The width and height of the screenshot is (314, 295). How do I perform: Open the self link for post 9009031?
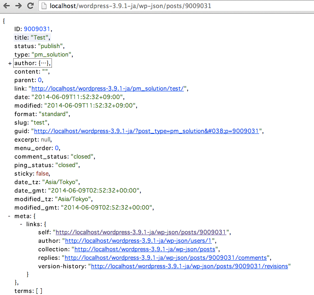pyautogui.click(x=141, y=233)
